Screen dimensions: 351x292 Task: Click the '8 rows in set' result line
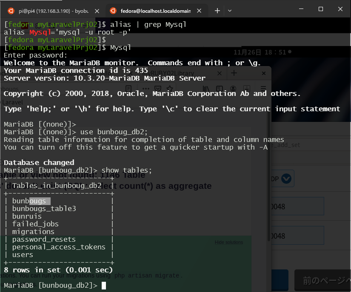click(x=58, y=270)
